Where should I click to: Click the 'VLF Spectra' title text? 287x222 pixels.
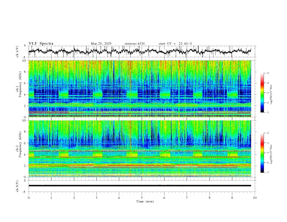point(41,44)
